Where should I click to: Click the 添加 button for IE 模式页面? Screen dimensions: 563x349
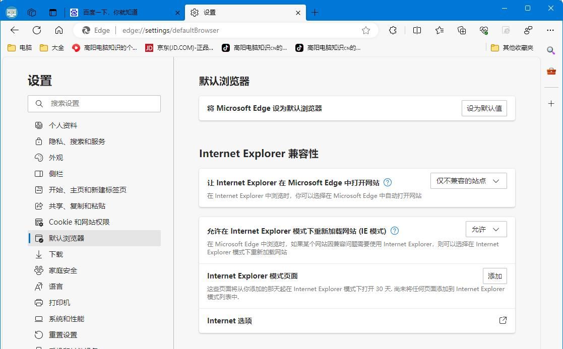tap(494, 276)
